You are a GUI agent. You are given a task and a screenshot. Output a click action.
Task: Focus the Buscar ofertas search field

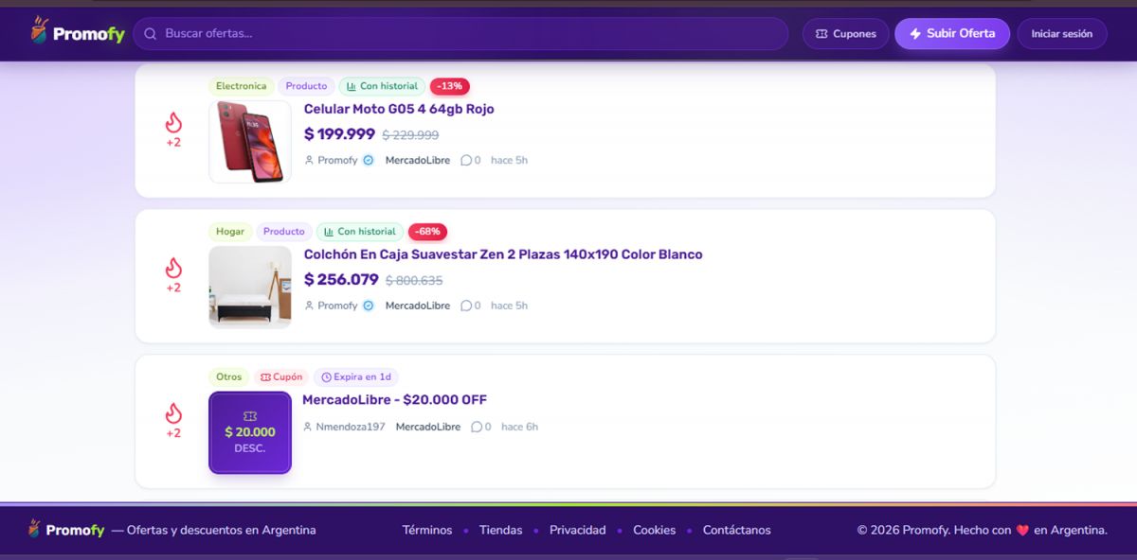(460, 34)
